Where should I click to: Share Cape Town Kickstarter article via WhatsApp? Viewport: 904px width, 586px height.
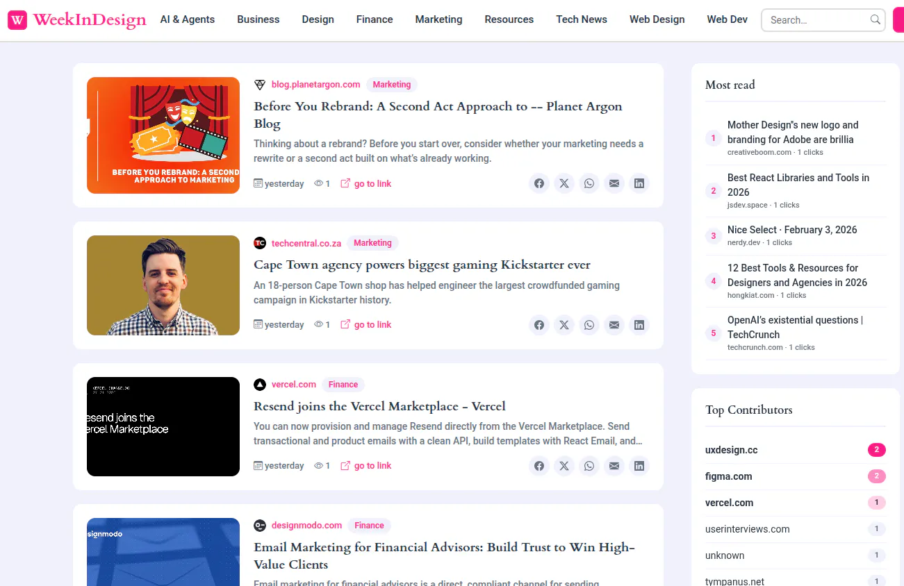pyautogui.click(x=589, y=324)
